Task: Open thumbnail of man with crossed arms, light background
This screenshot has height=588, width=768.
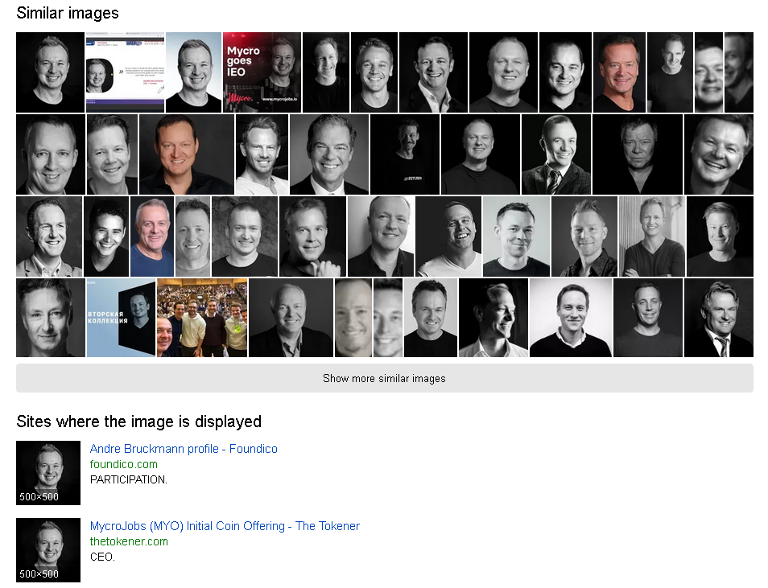Action: tap(652, 236)
